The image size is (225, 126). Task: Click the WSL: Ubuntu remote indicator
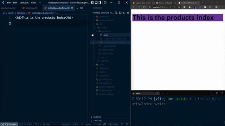9,124
